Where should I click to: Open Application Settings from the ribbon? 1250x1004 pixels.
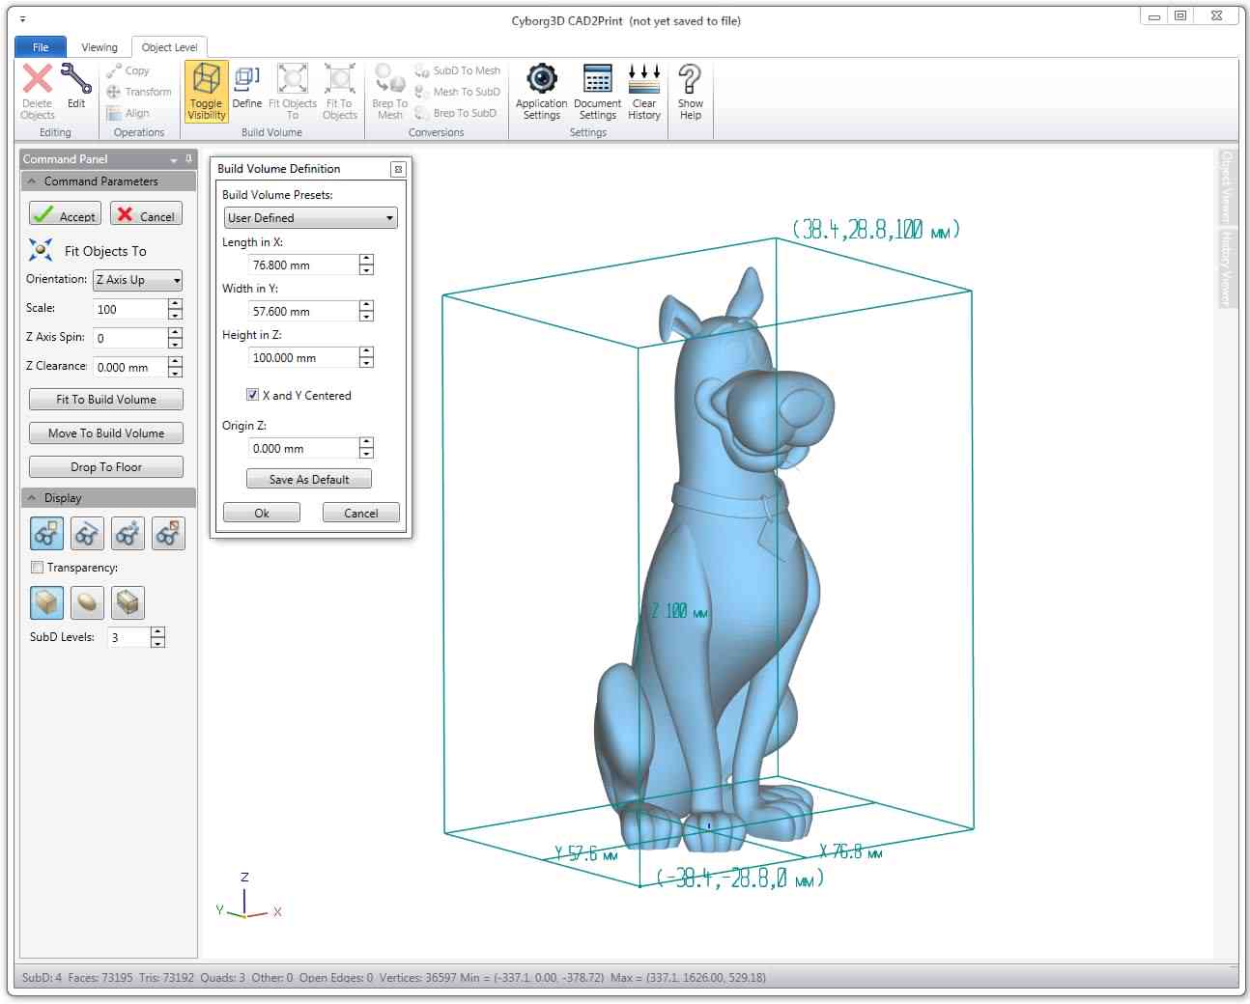click(541, 92)
